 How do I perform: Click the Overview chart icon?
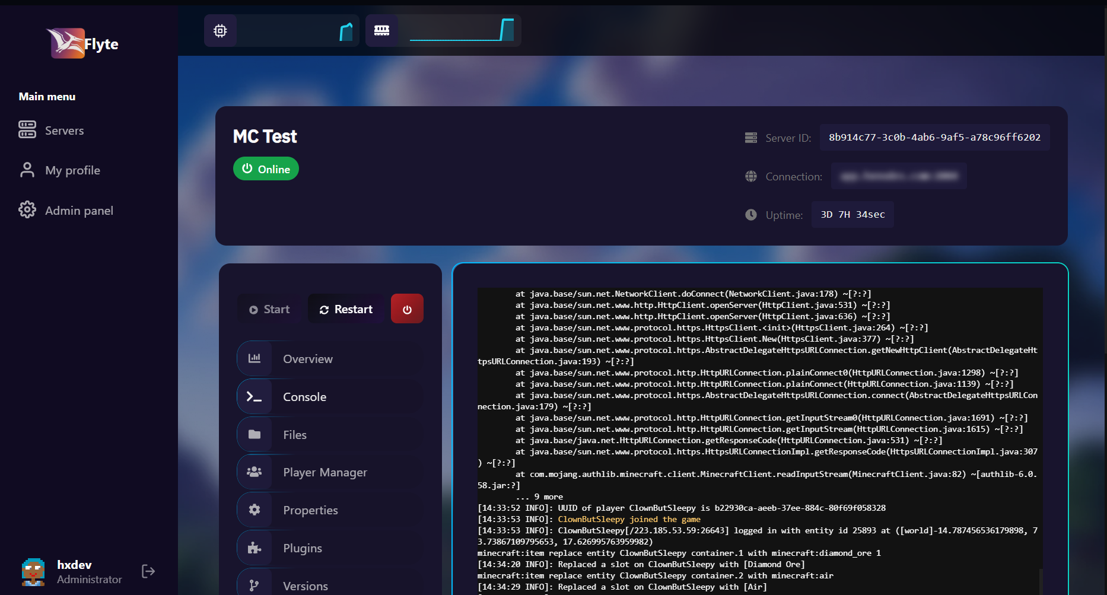point(255,358)
